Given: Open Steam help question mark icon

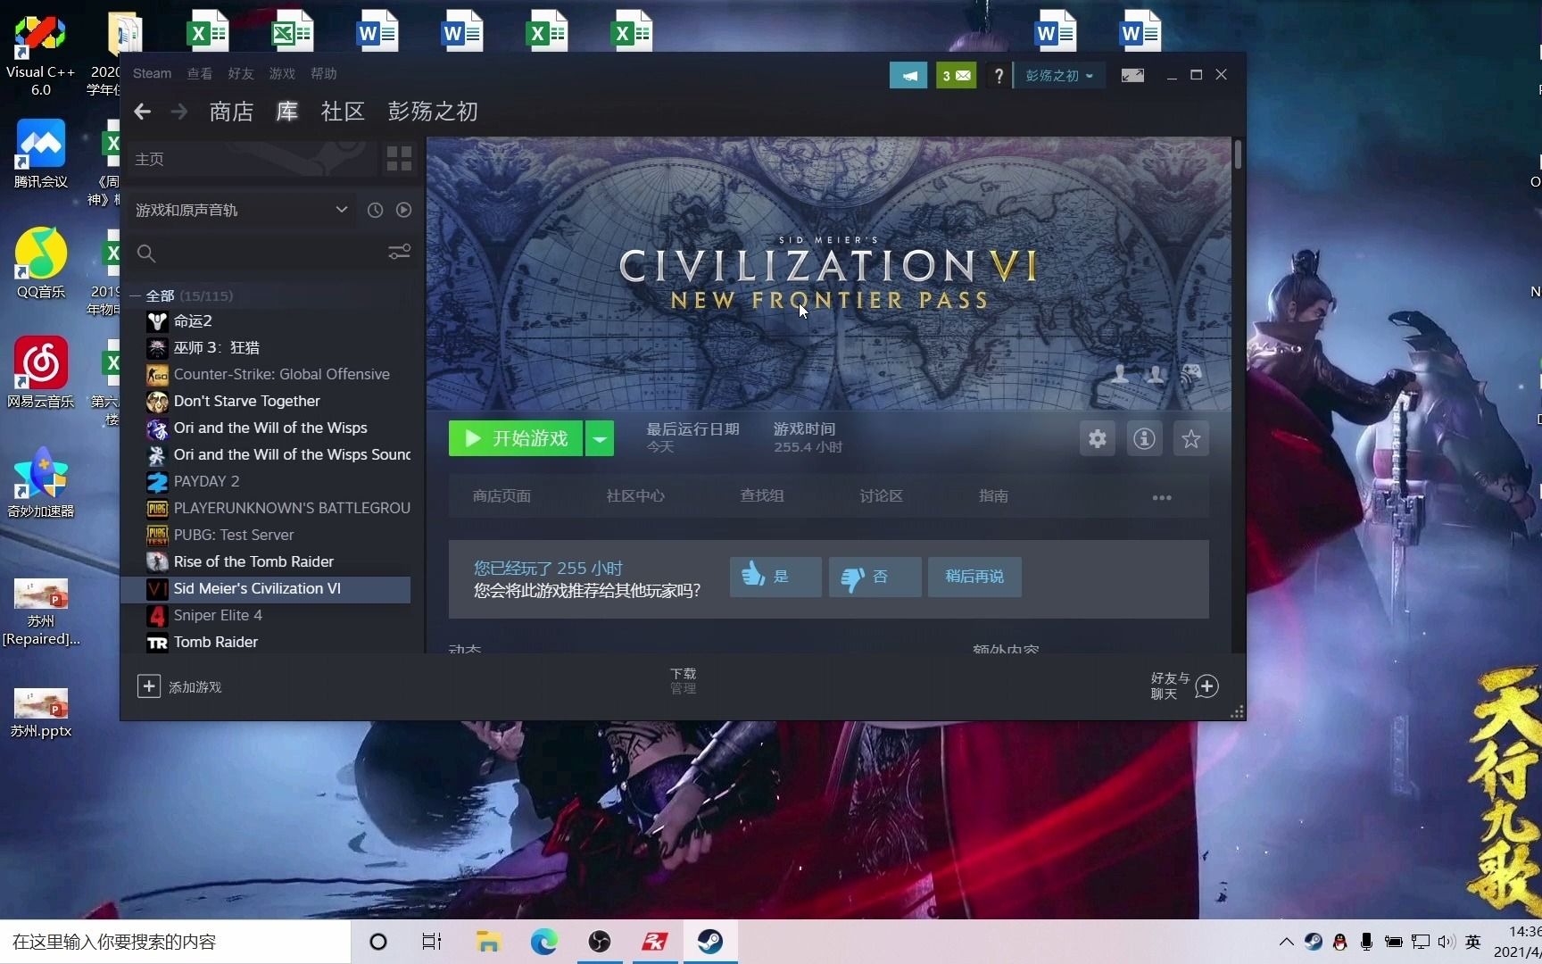Looking at the screenshot, I should point(999,76).
